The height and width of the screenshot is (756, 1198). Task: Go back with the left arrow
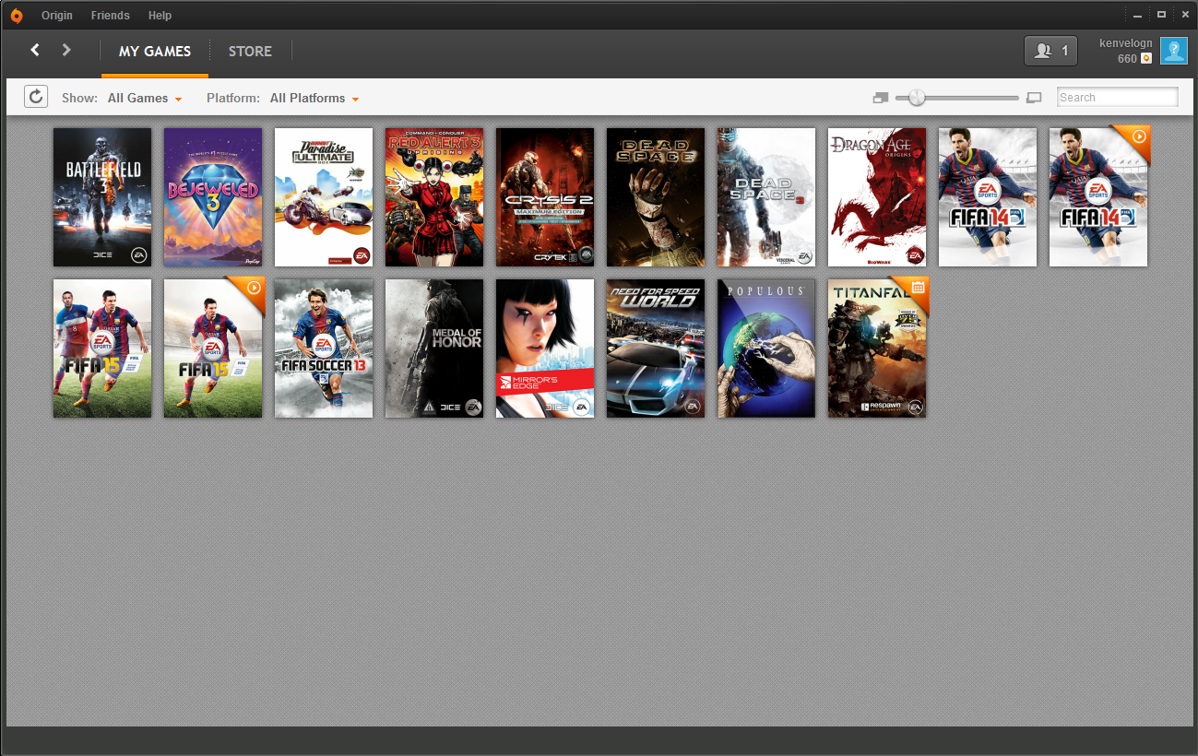point(35,50)
